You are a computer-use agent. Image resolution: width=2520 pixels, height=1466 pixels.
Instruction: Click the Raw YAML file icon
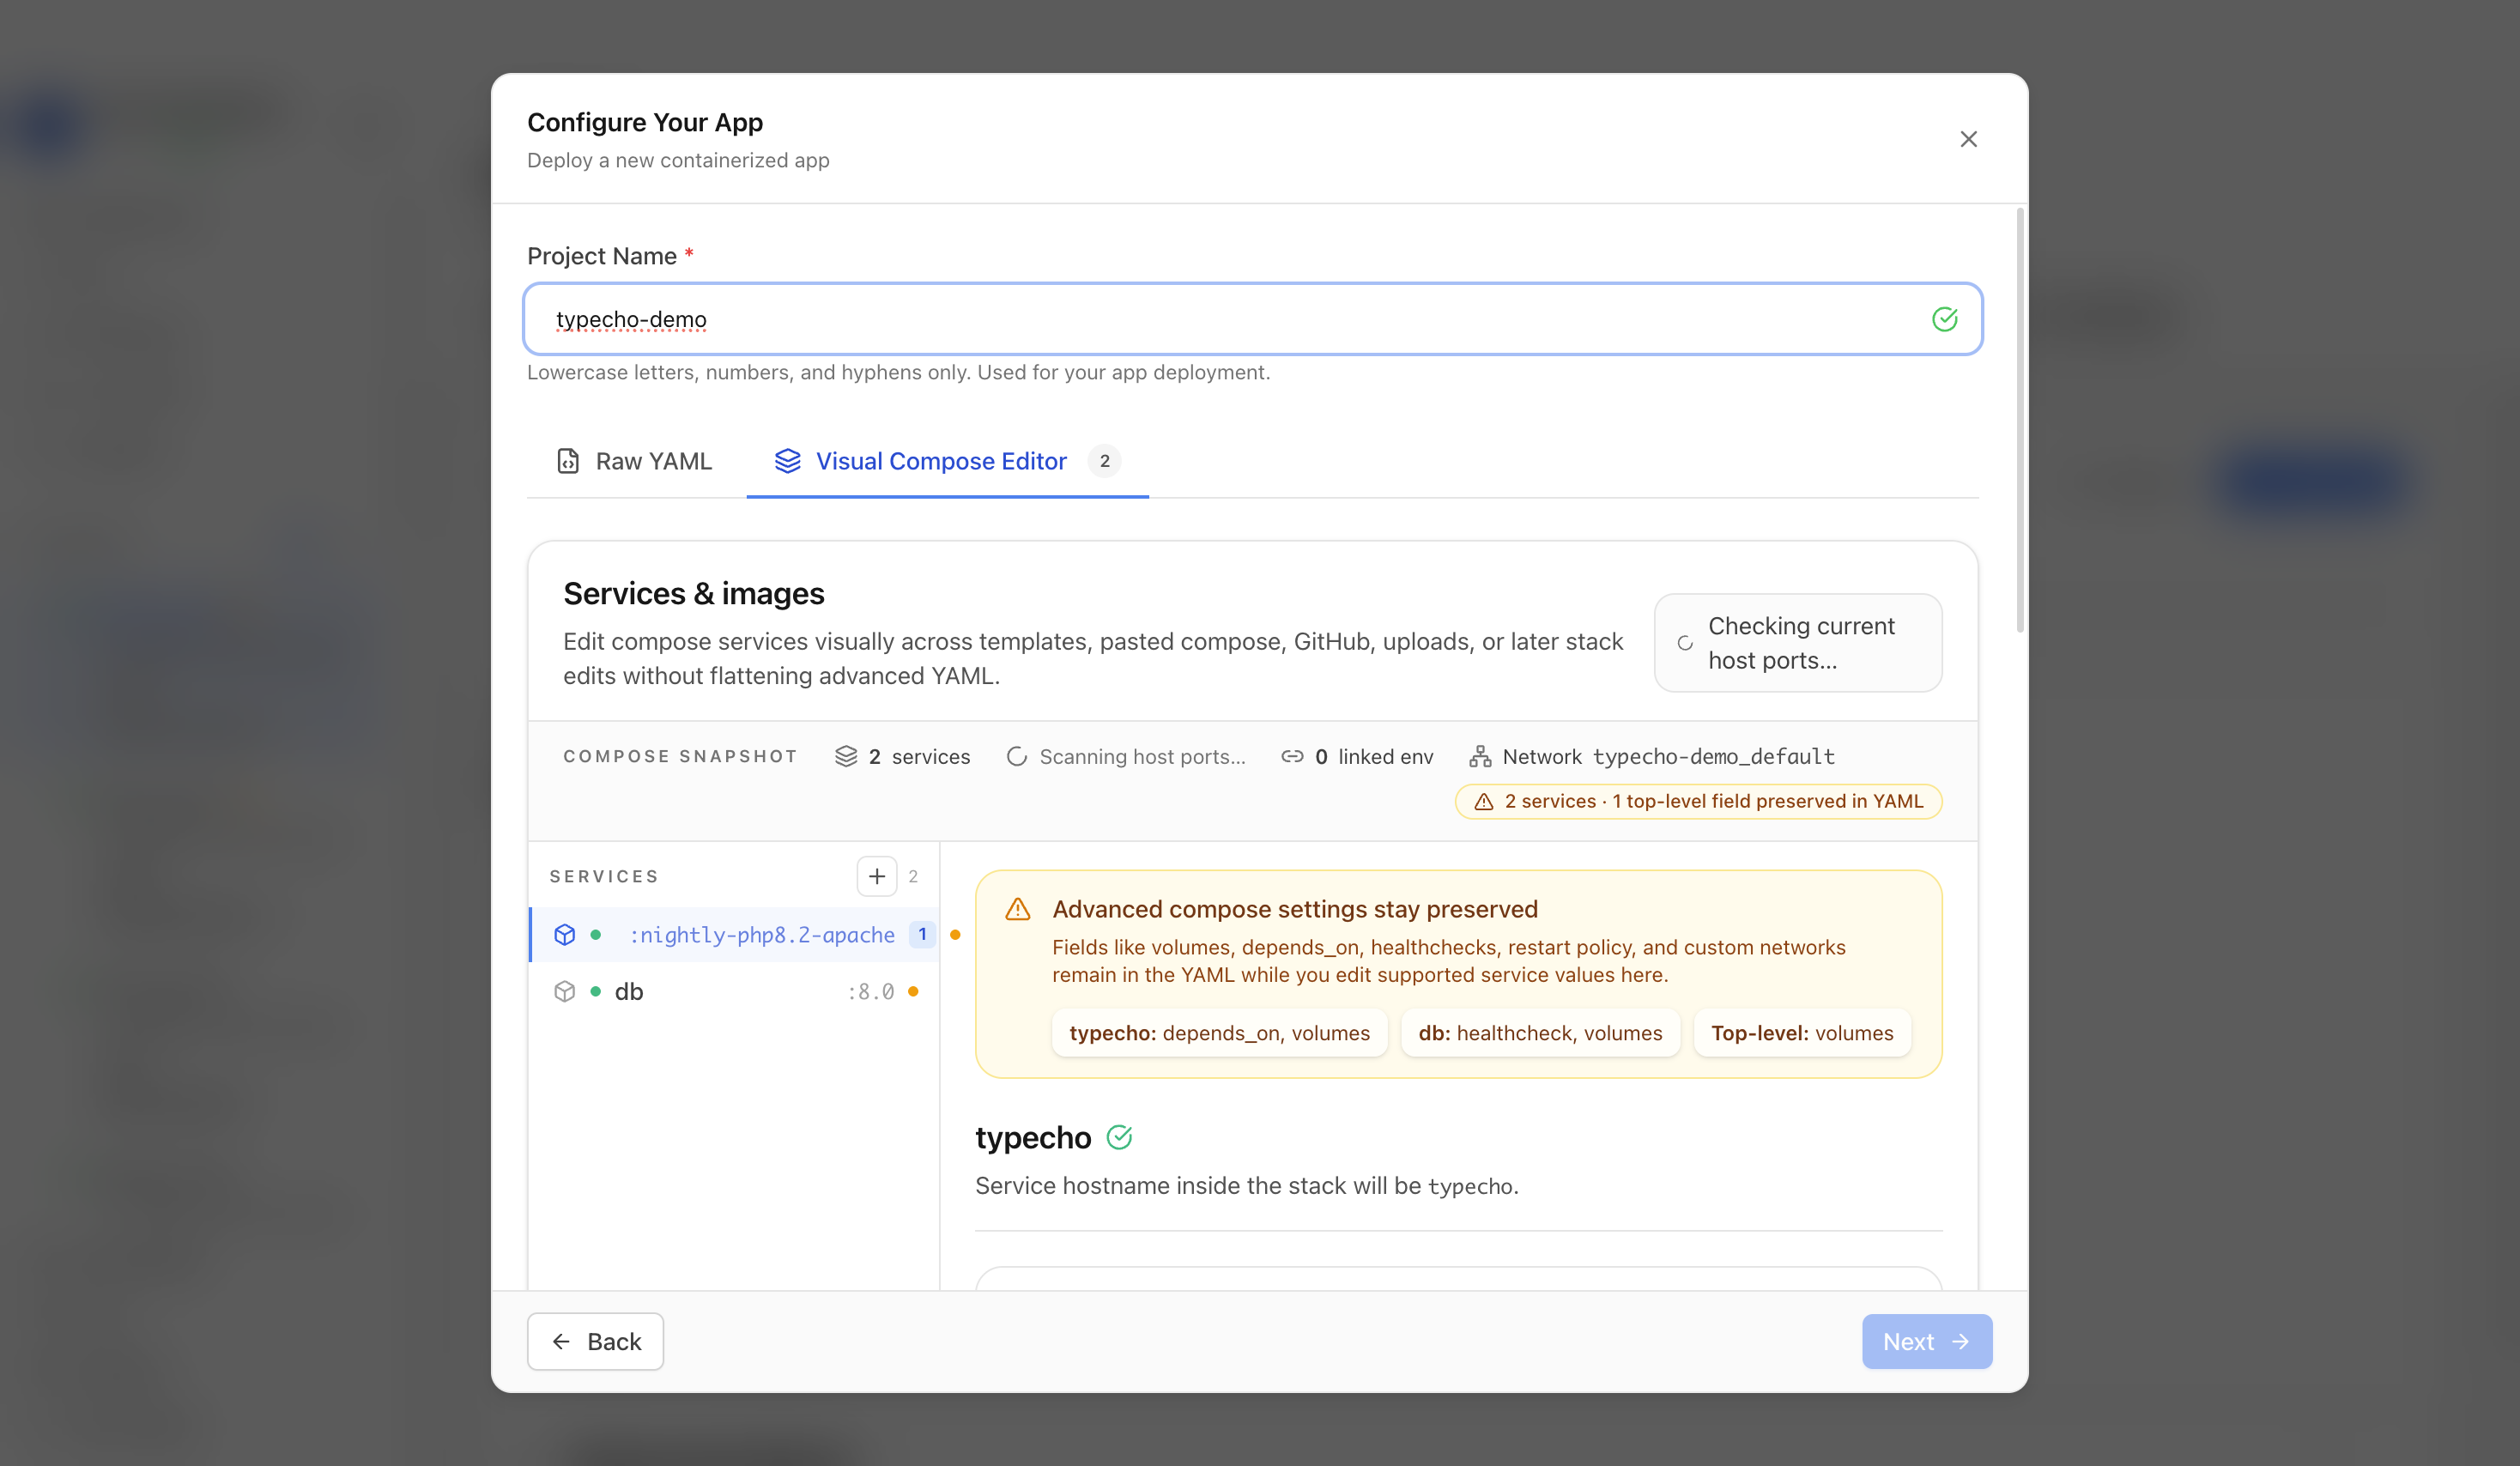pyautogui.click(x=568, y=461)
